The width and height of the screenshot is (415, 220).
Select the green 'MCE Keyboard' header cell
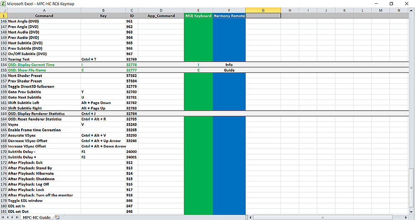pyautogui.click(x=198, y=16)
